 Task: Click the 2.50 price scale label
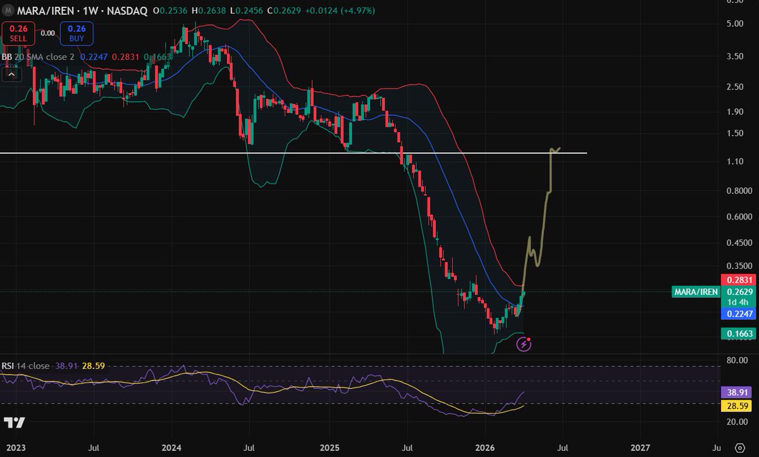[x=735, y=86]
